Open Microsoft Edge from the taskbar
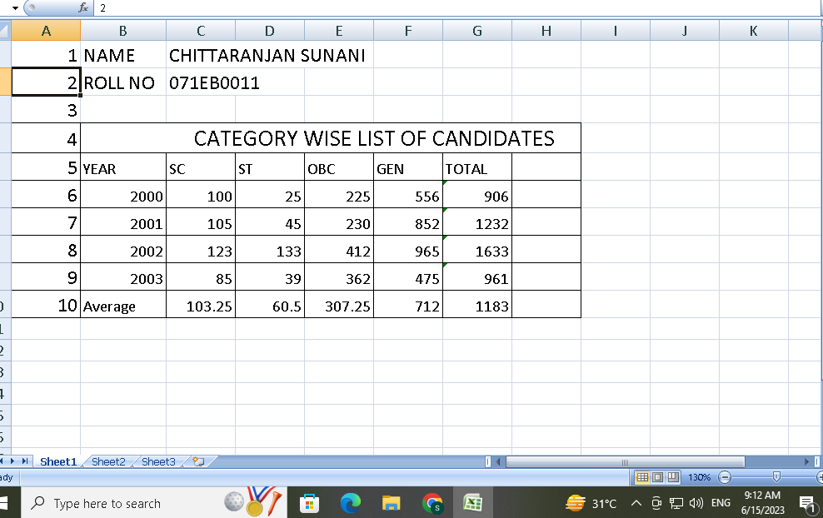The width and height of the screenshot is (823, 518). tap(351, 503)
